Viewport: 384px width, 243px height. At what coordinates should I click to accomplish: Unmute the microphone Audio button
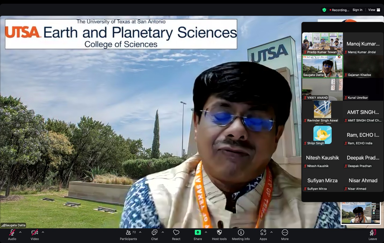(x=12, y=234)
